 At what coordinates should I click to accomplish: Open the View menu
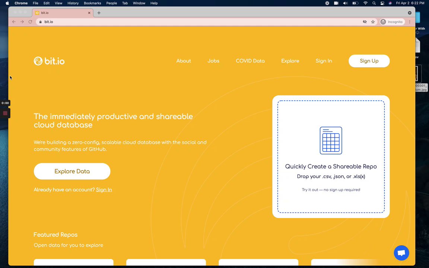click(58, 3)
